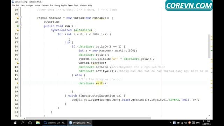
Task: Click the vertical scrollbar thumb of editor
Action: [x=209, y=46]
